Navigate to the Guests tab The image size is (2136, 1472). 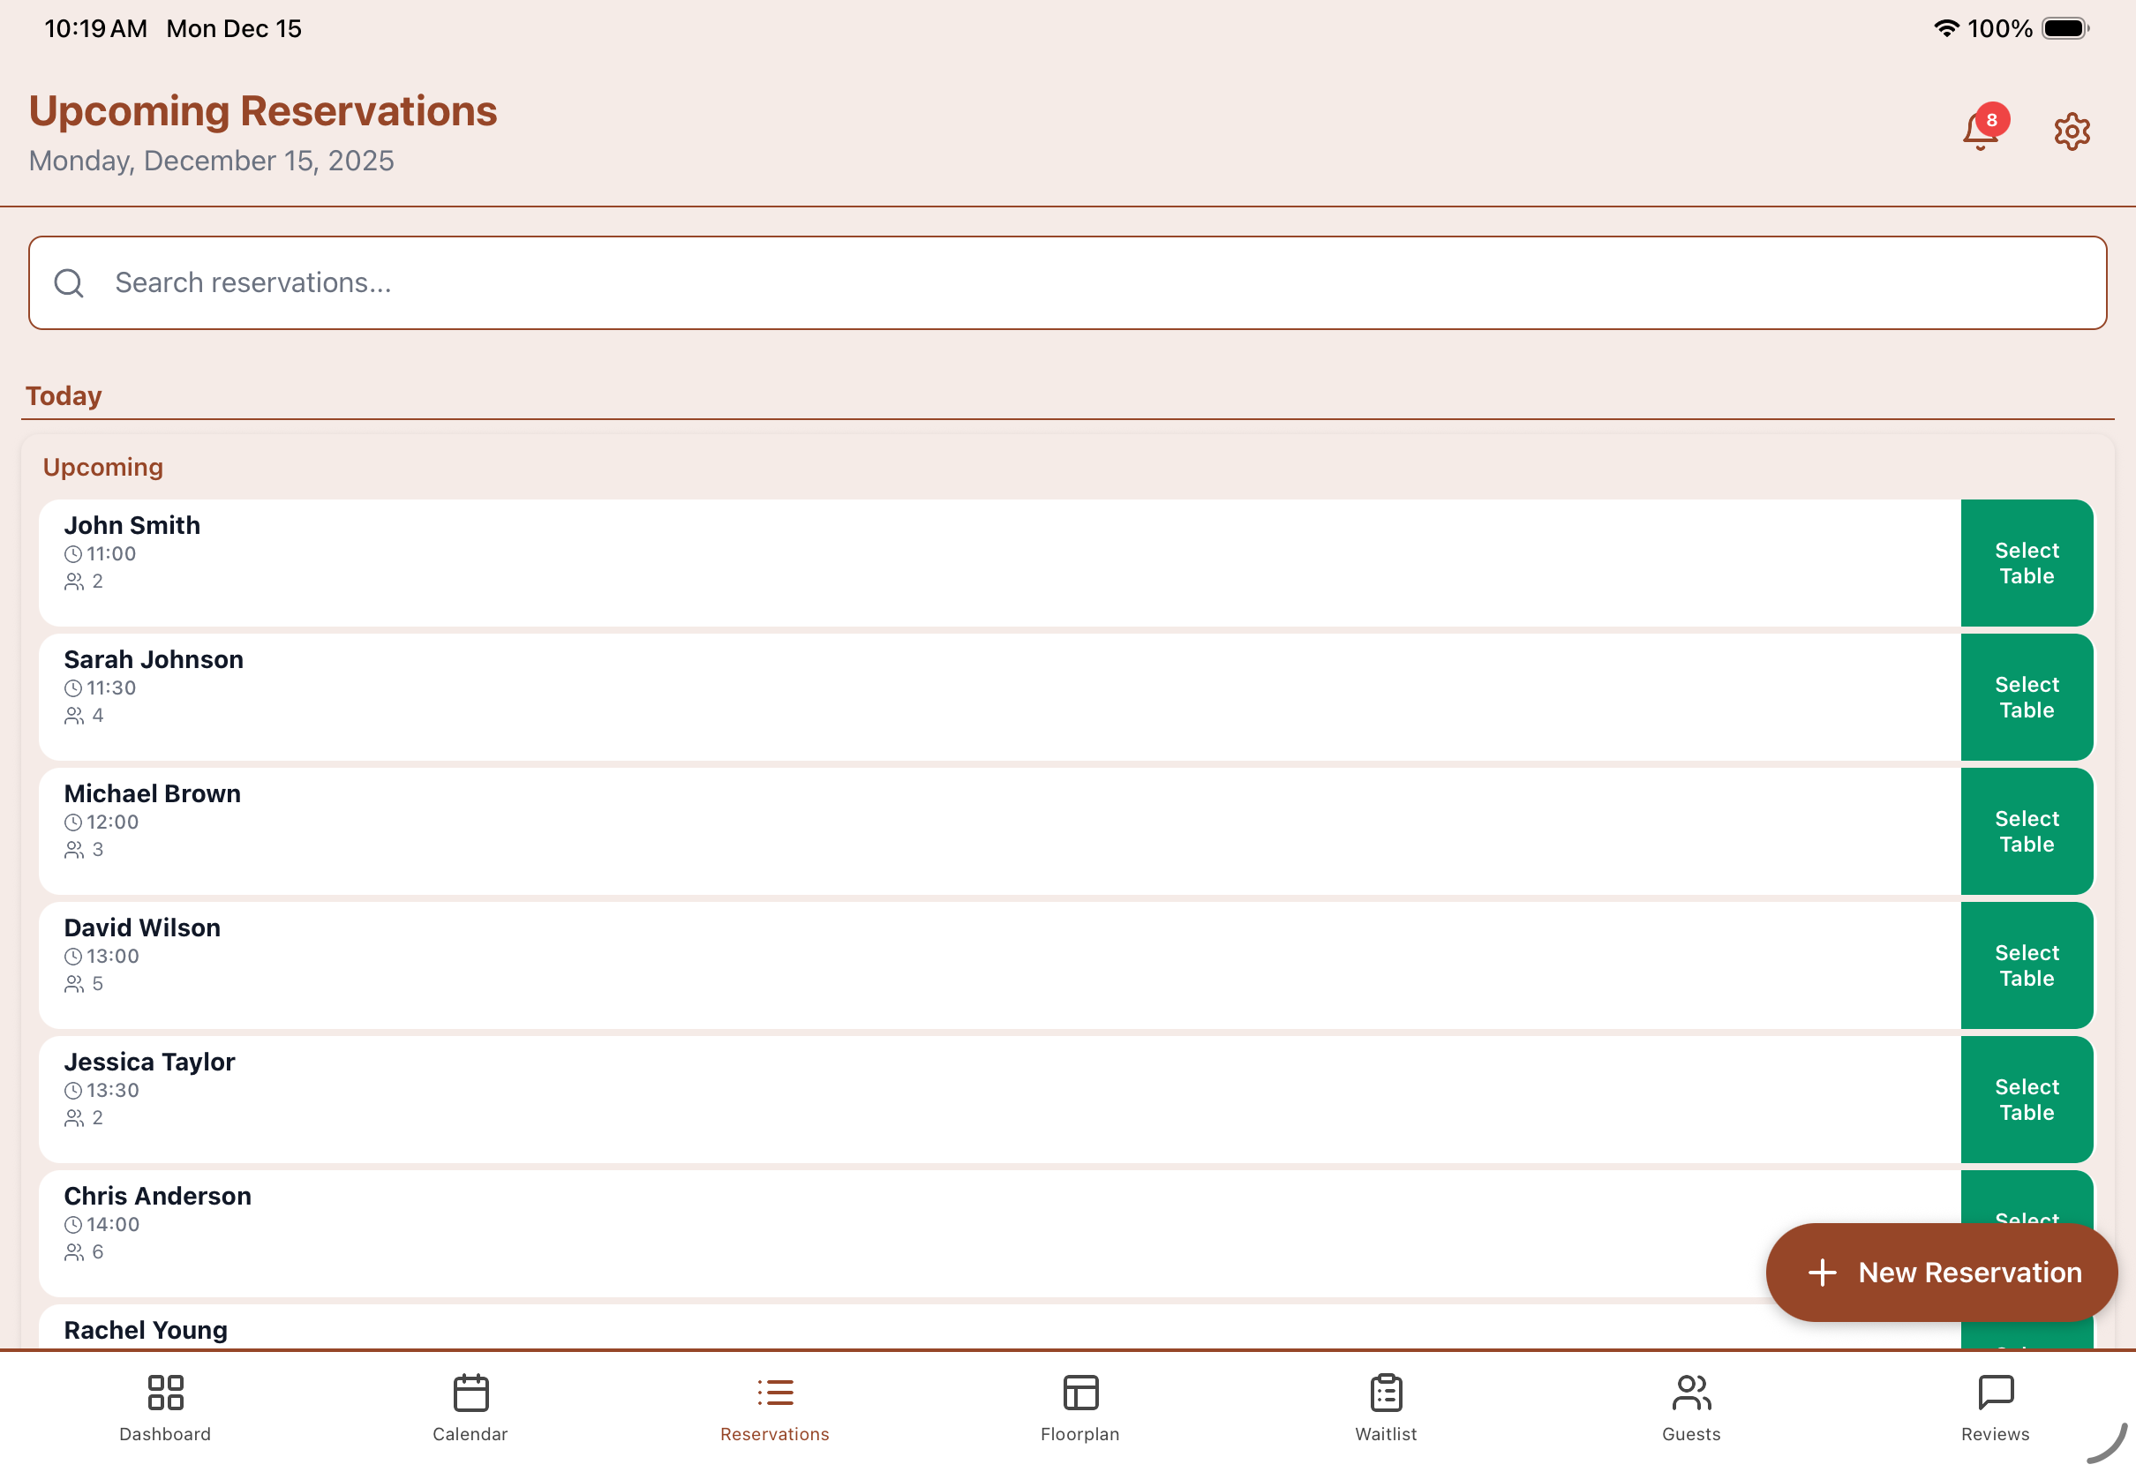tap(1690, 1408)
